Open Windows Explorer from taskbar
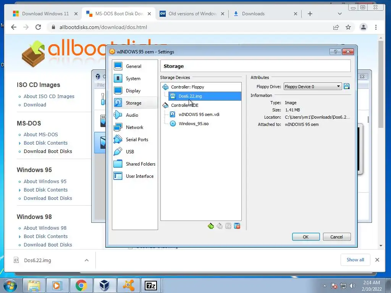The width and height of the screenshot is (391, 293). 34,285
